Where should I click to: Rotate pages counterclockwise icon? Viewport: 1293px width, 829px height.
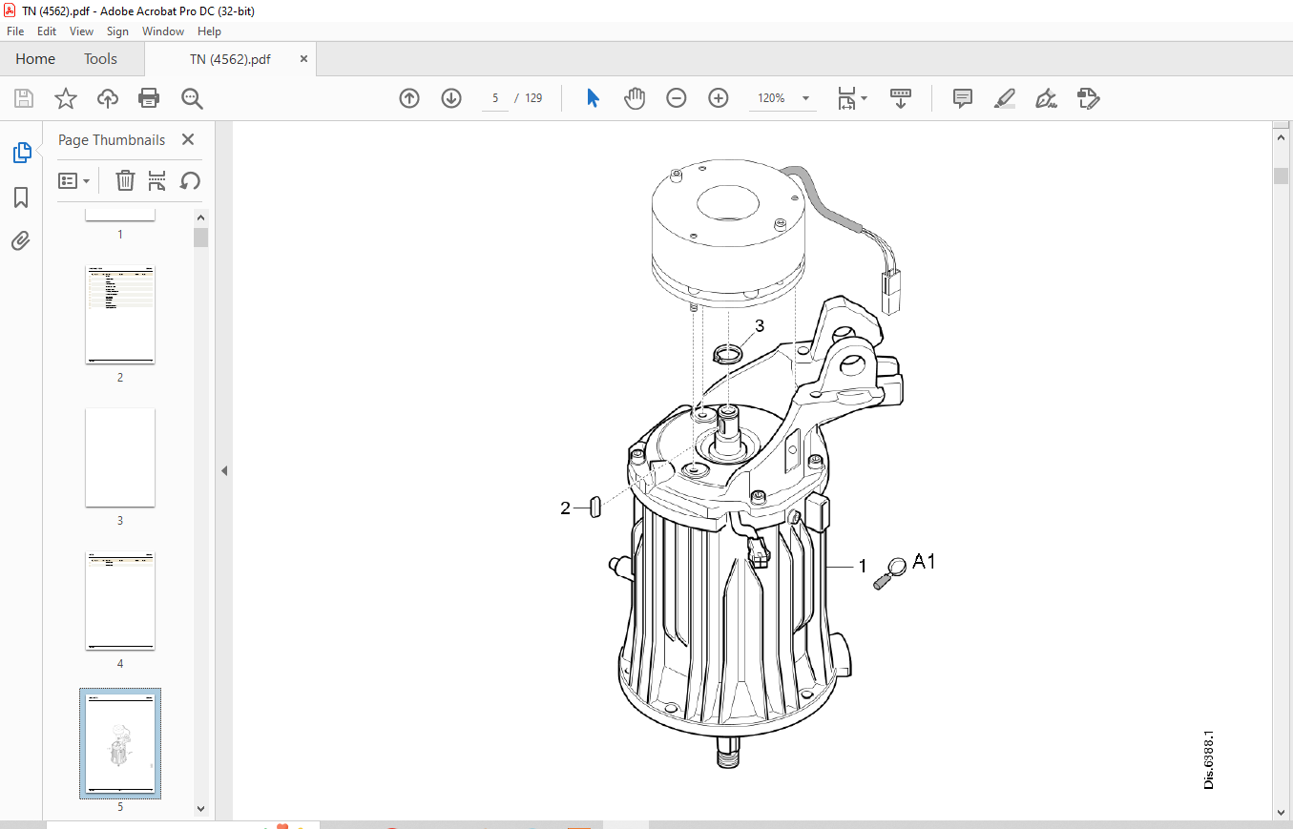190,180
